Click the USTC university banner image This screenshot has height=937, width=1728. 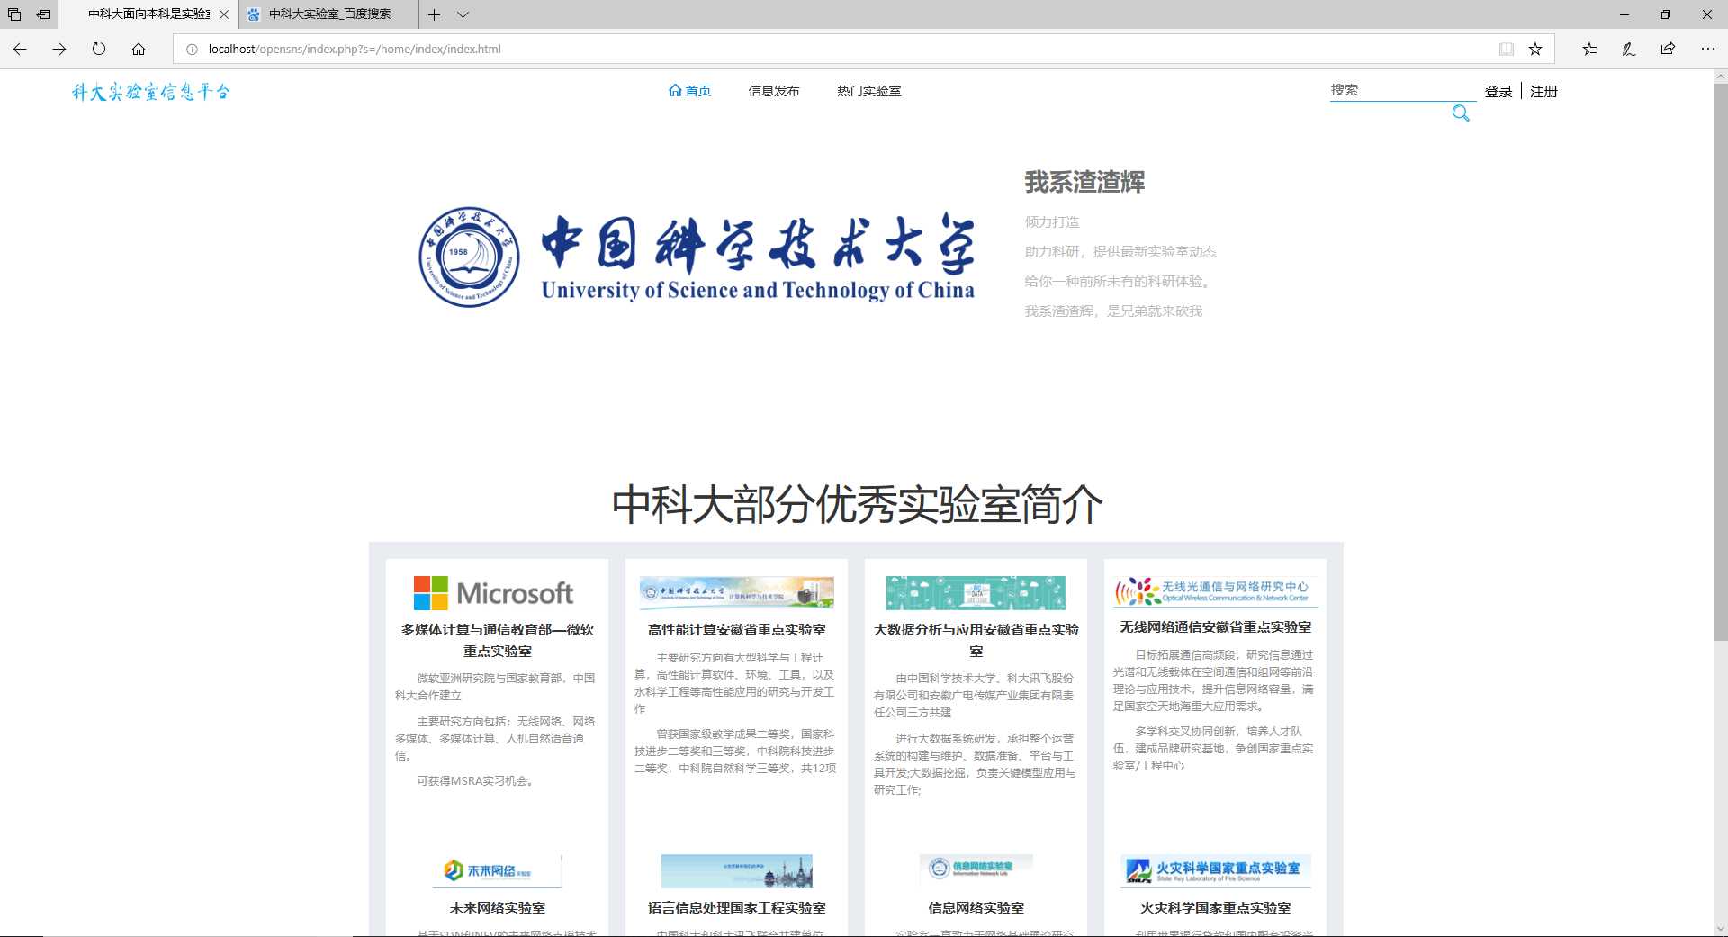coord(697,257)
